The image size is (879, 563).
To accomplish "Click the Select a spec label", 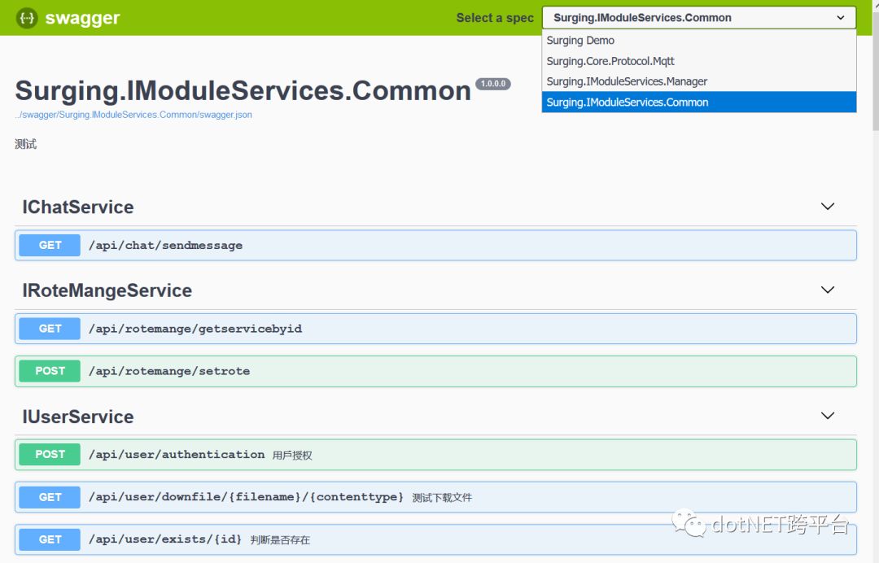I will [495, 18].
